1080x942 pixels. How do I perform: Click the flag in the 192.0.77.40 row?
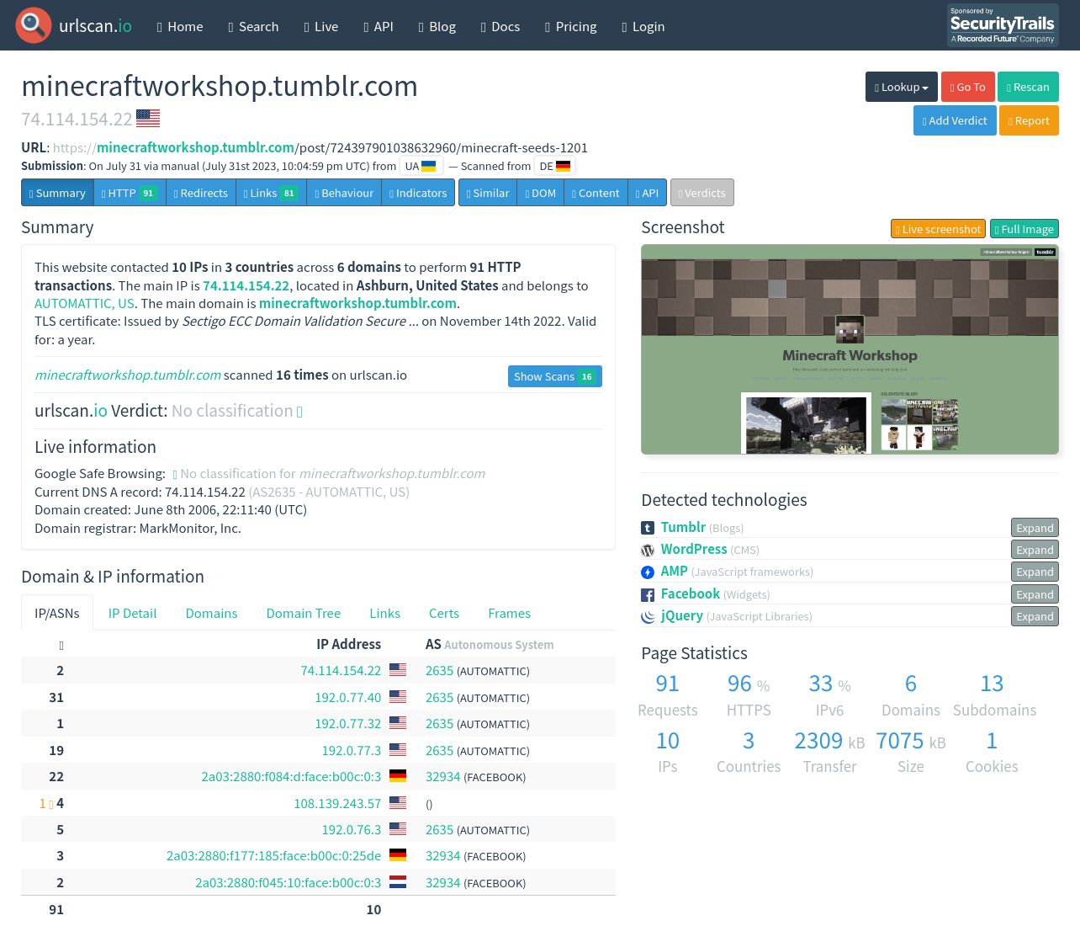(398, 697)
